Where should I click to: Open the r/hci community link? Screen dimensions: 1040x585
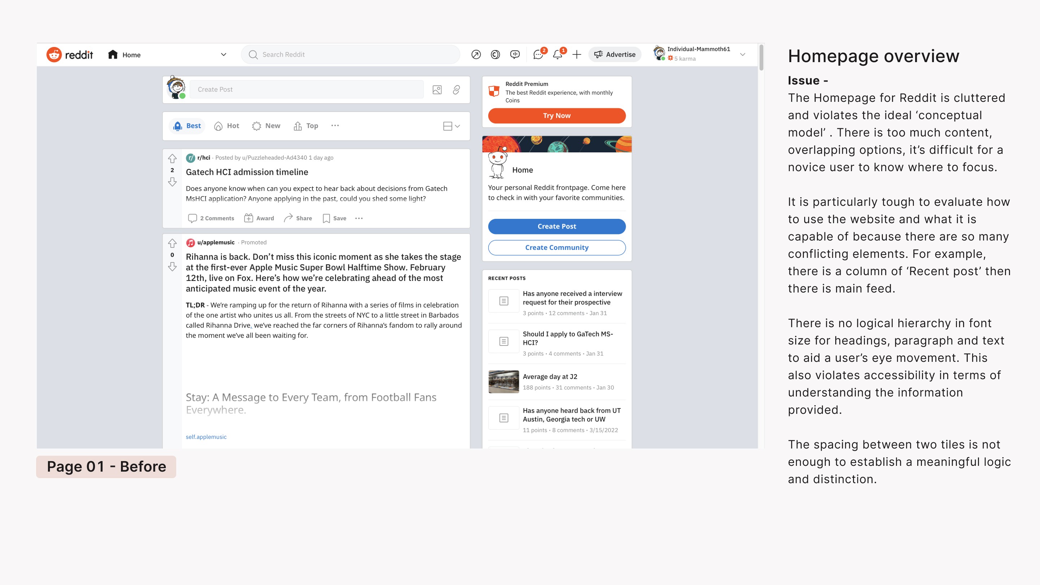click(203, 158)
